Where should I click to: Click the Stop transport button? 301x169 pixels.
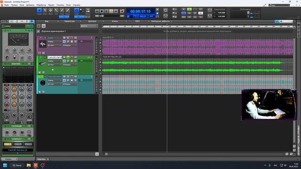pyautogui.click(x=102, y=11)
